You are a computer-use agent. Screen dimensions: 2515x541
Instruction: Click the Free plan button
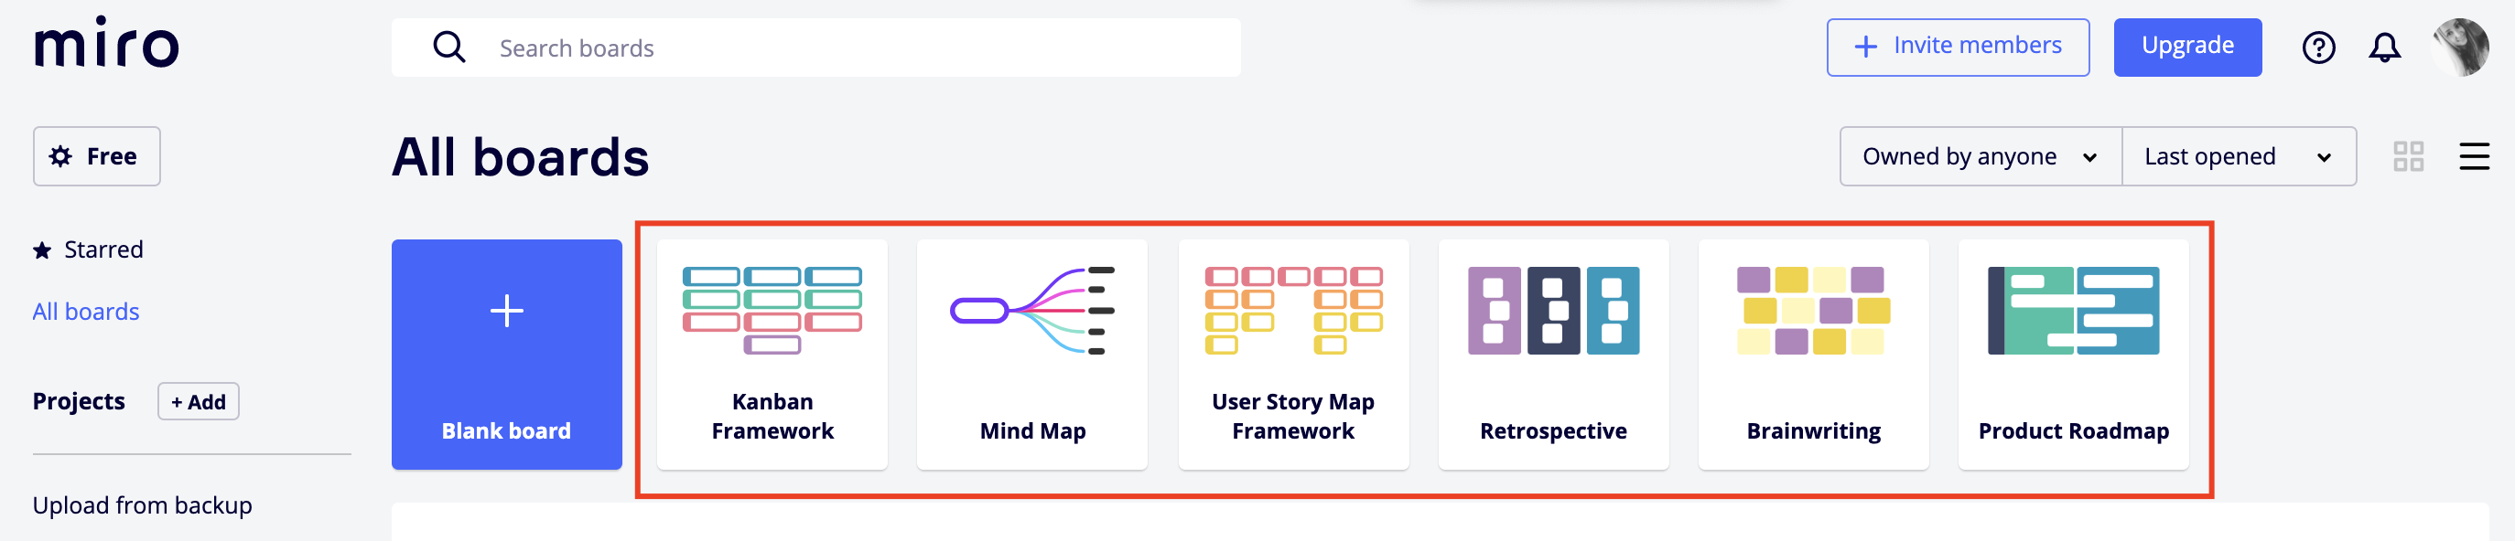(x=97, y=156)
